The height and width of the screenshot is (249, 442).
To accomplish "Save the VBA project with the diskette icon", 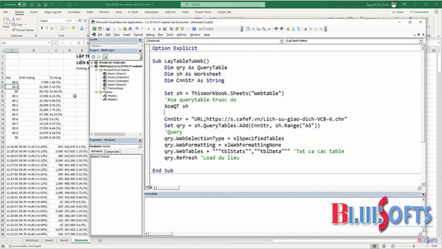I will 108,29.
